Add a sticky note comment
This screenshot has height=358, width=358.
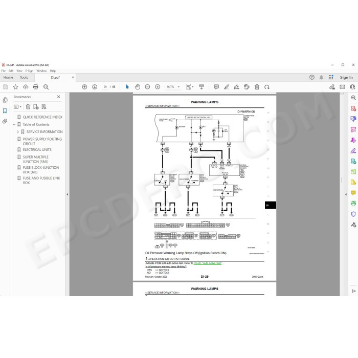coord(216,87)
